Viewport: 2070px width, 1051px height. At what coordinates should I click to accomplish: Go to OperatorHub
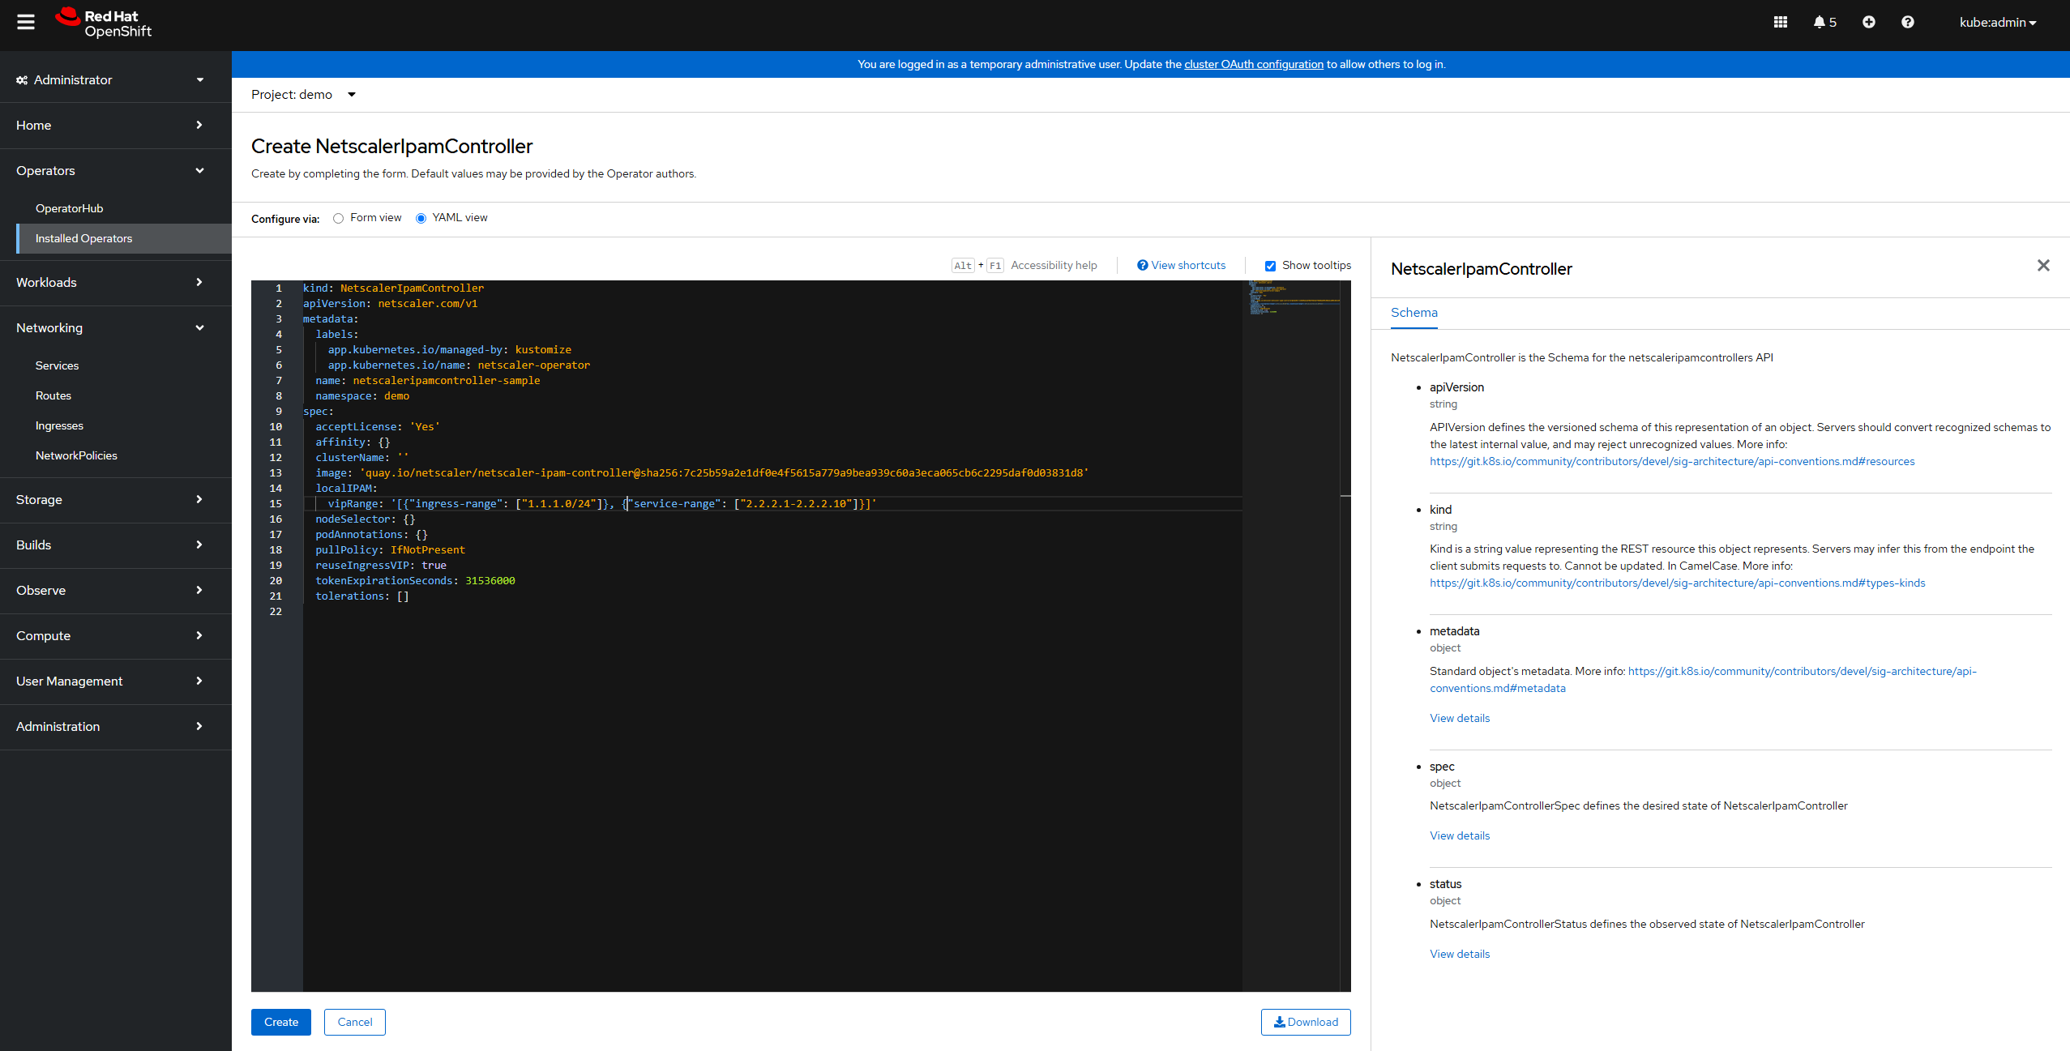[x=69, y=208]
